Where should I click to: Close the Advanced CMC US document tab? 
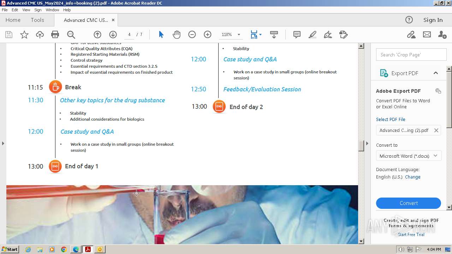pyautogui.click(x=113, y=20)
